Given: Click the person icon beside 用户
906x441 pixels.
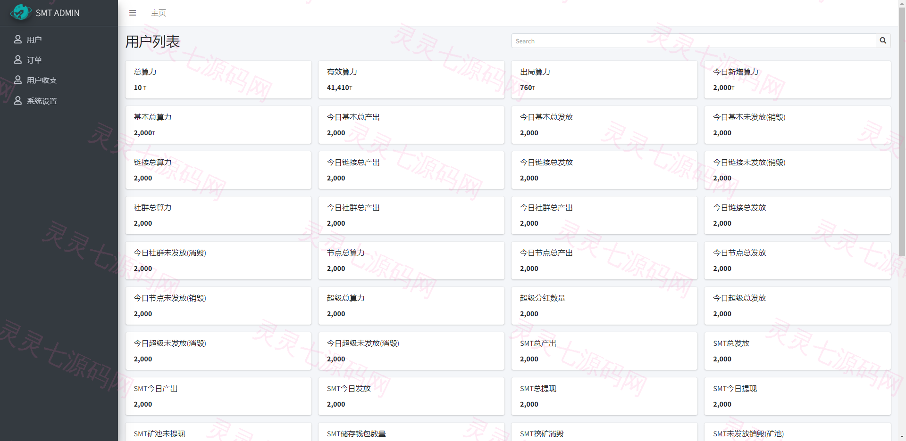Looking at the screenshot, I should click(18, 40).
